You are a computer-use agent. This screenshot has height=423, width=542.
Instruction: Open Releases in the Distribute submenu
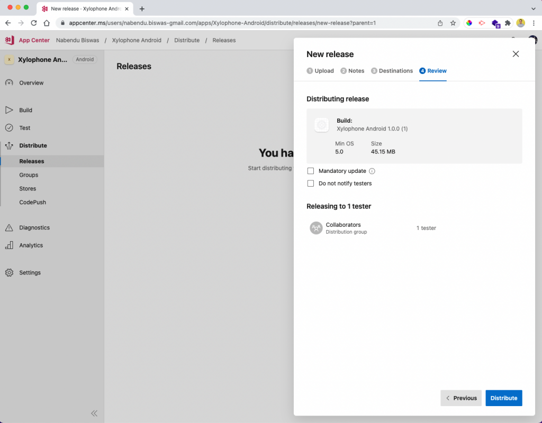coord(52,161)
